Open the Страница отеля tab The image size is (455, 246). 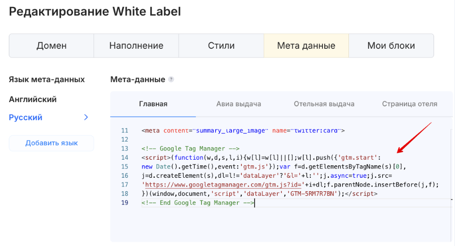click(x=409, y=104)
